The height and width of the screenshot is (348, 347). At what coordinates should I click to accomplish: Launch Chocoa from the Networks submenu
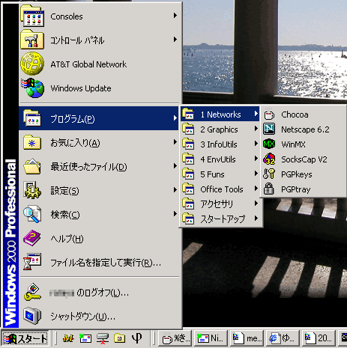point(303,115)
